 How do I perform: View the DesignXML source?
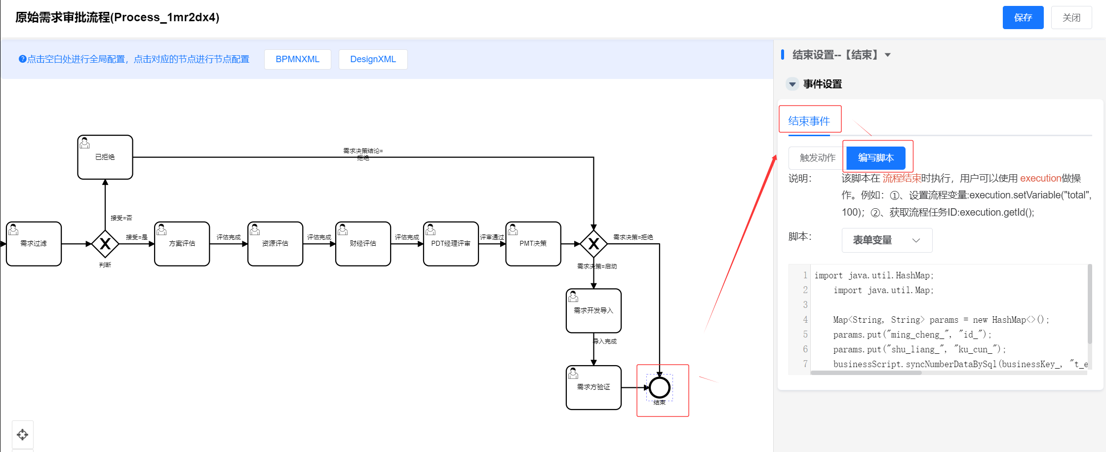point(373,59)
